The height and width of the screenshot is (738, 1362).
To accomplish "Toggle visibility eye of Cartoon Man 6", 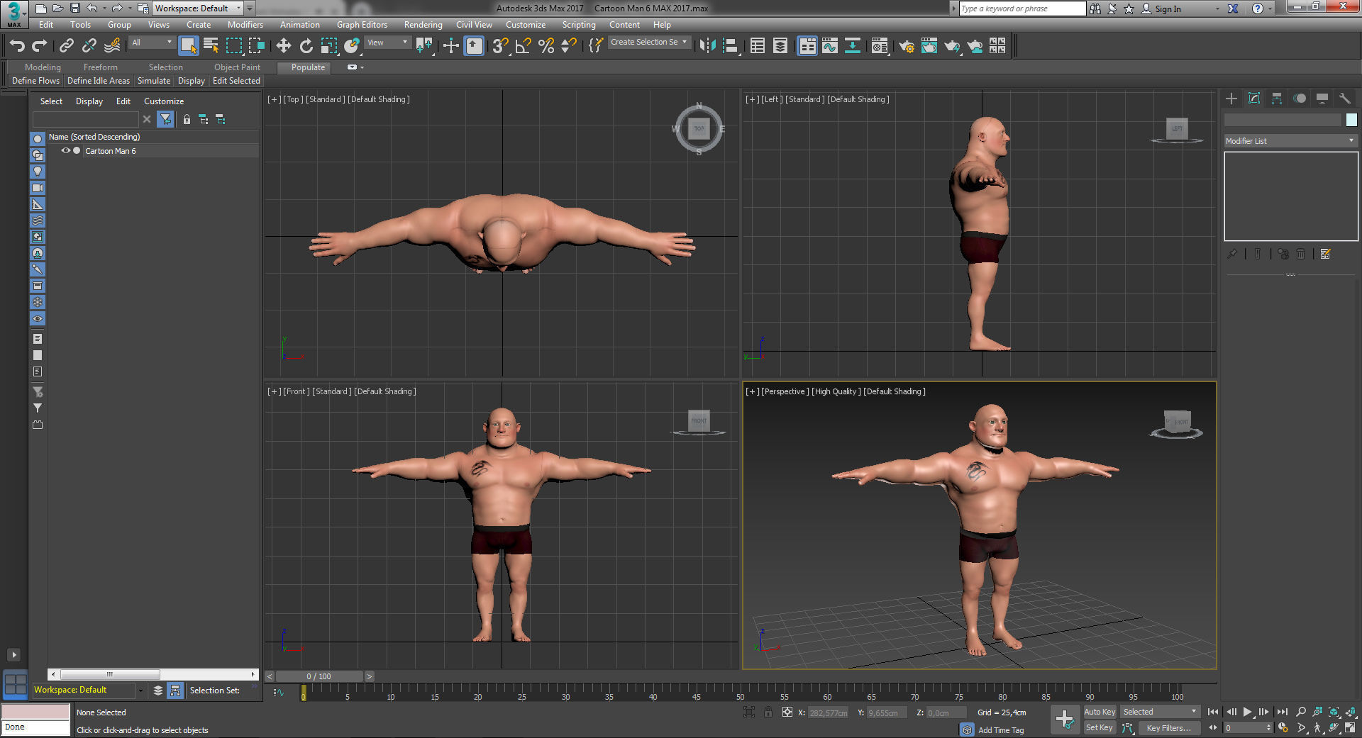I will pos(65,151).
